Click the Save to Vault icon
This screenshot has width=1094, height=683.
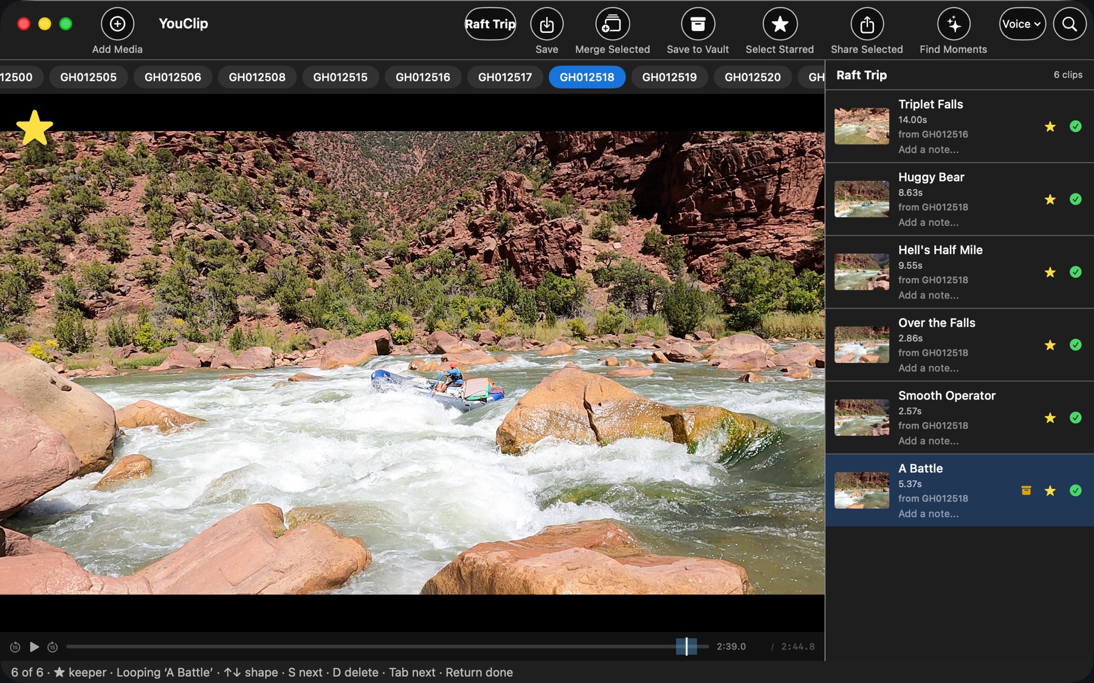[698, 24]
